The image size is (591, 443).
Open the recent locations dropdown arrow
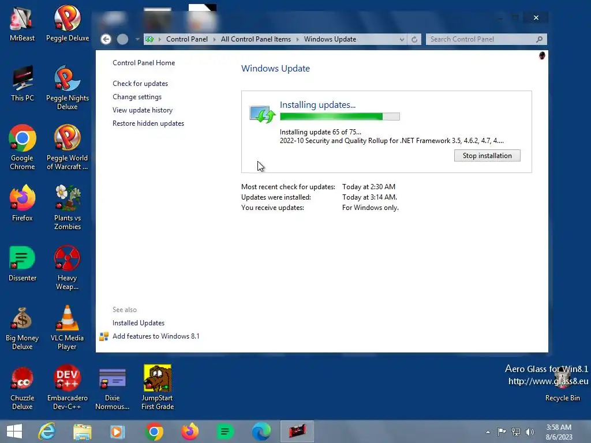(x=137, y=39)
